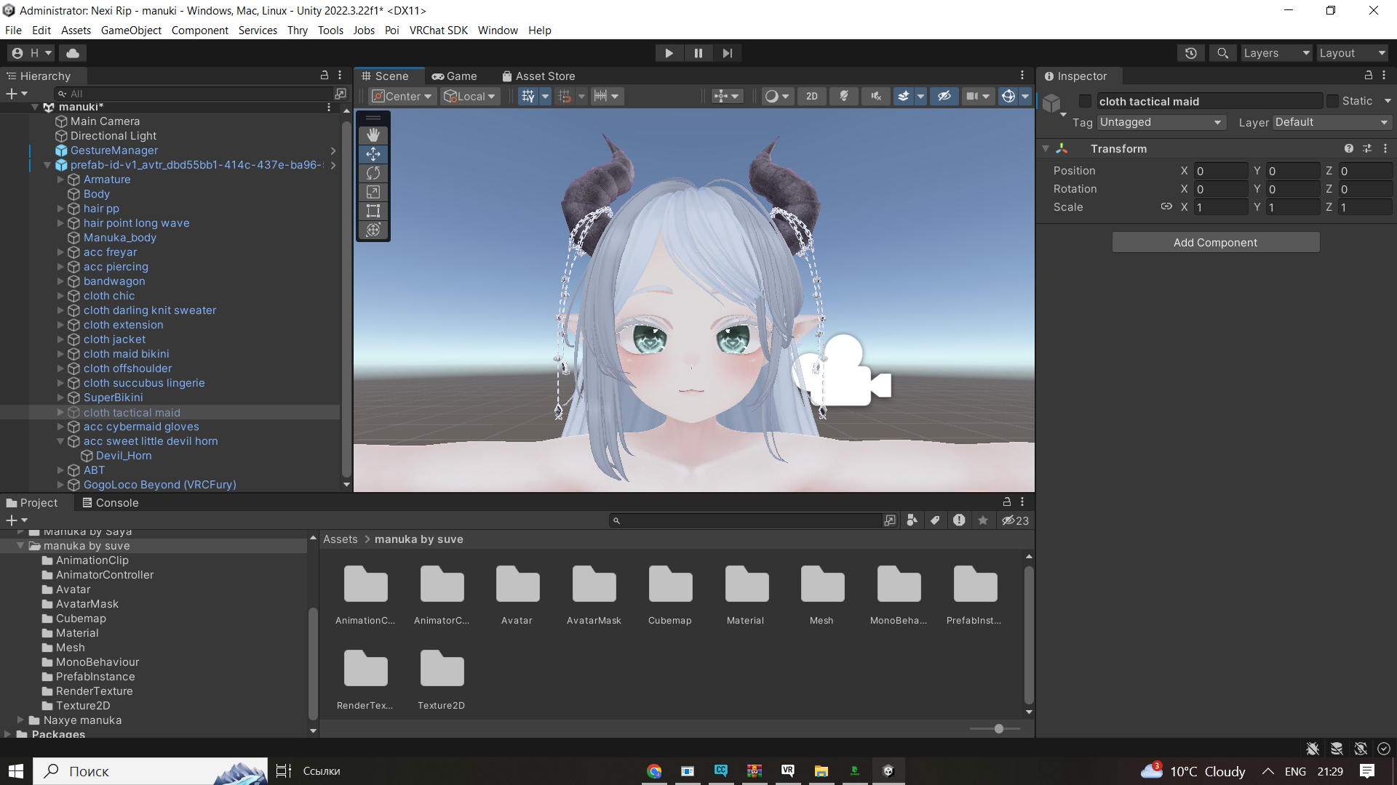This screenshot has width=1397, height=785.
Task: Open Transform component help icon
Action: 1349,148
